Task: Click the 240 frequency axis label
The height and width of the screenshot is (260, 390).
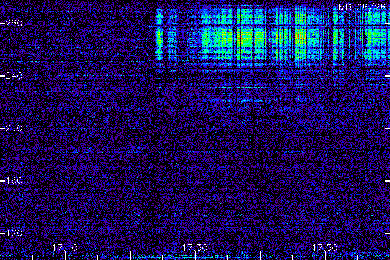Action: click(14, 76)
